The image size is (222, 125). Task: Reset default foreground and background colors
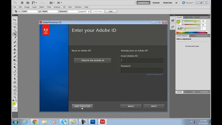coord(13,100)
